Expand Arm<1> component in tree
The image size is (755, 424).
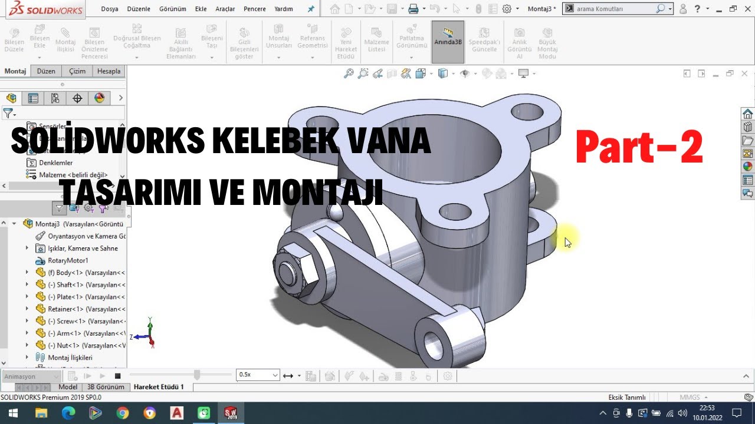click(x=27, y=333)
